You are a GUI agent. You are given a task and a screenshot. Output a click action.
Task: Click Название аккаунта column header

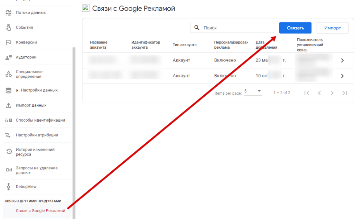(x=99, y=45)
